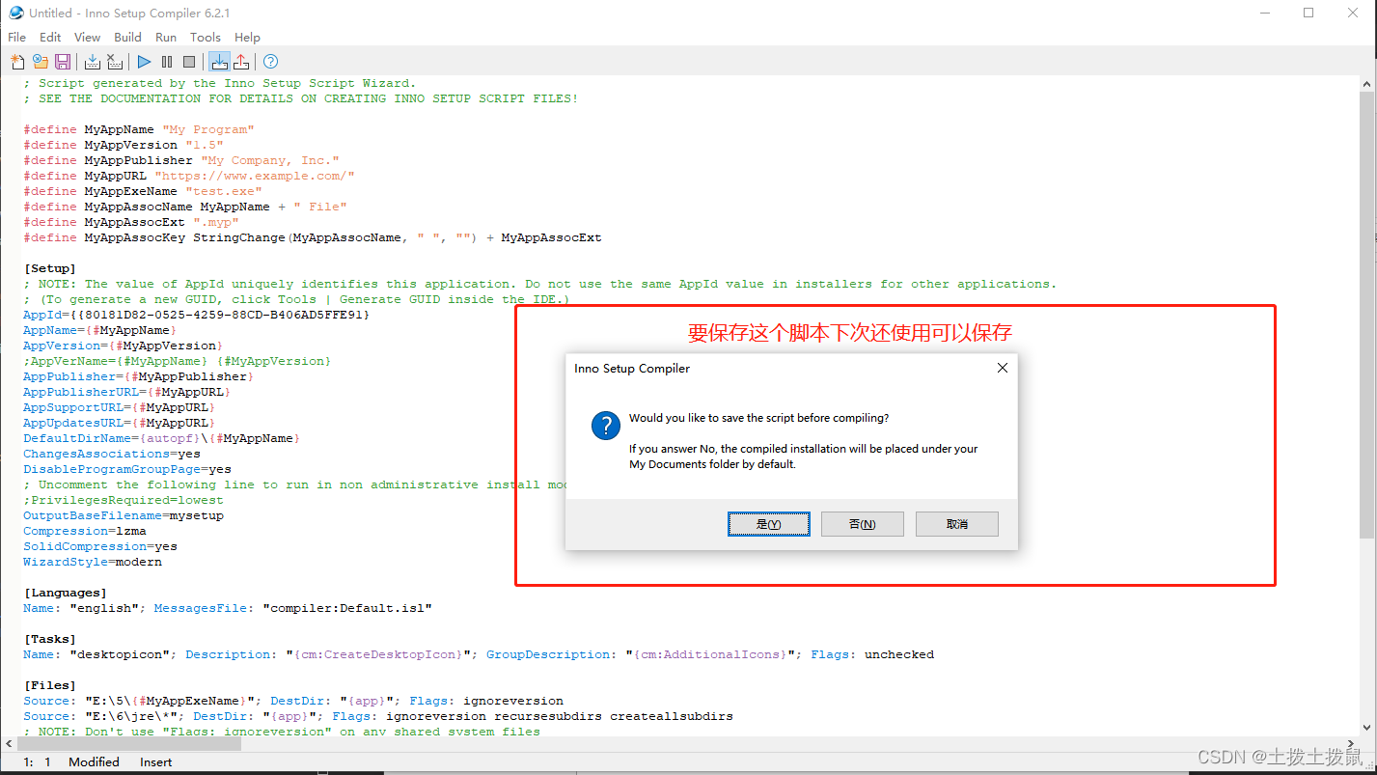The image size is (1377, 775).
Task: Open help via the question mark toolbar icon
Action: click(x=271, y=62)
